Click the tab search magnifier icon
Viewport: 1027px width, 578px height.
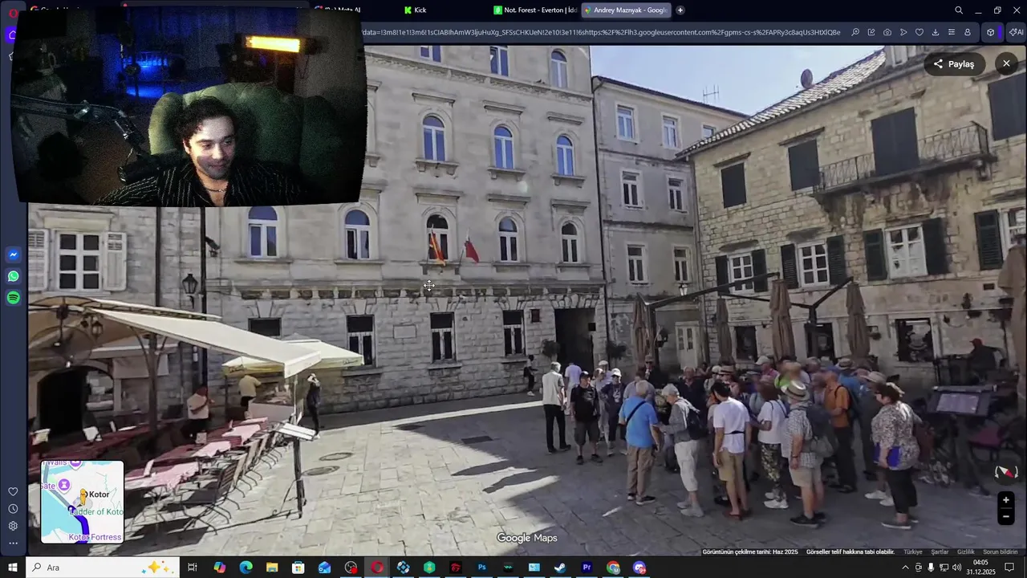pyautogui.click(x=959, y=10)
